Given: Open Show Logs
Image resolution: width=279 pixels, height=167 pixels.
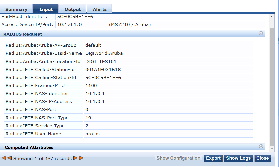Looking at the screenshot, I should [x=238, y=158].
